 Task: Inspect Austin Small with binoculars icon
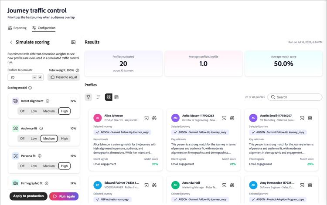pyautogui.click(x=310, y=118)
